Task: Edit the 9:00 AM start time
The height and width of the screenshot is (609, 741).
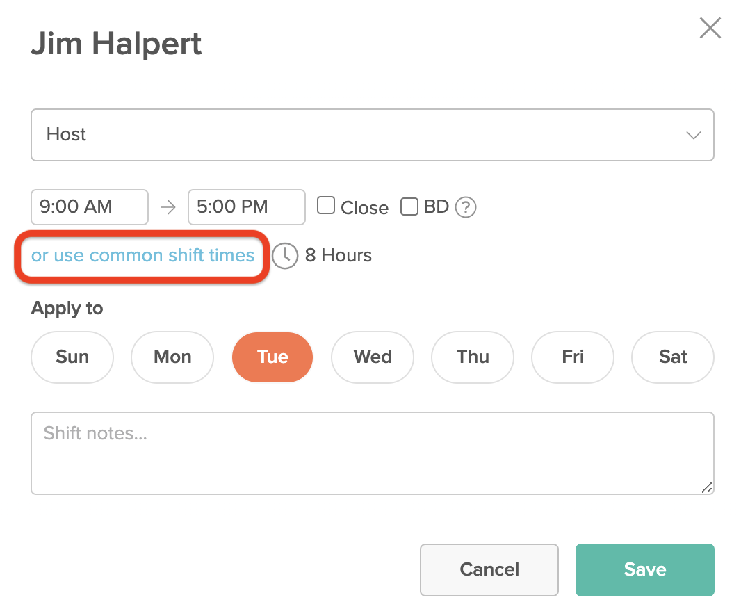Action: pos(89,207)
